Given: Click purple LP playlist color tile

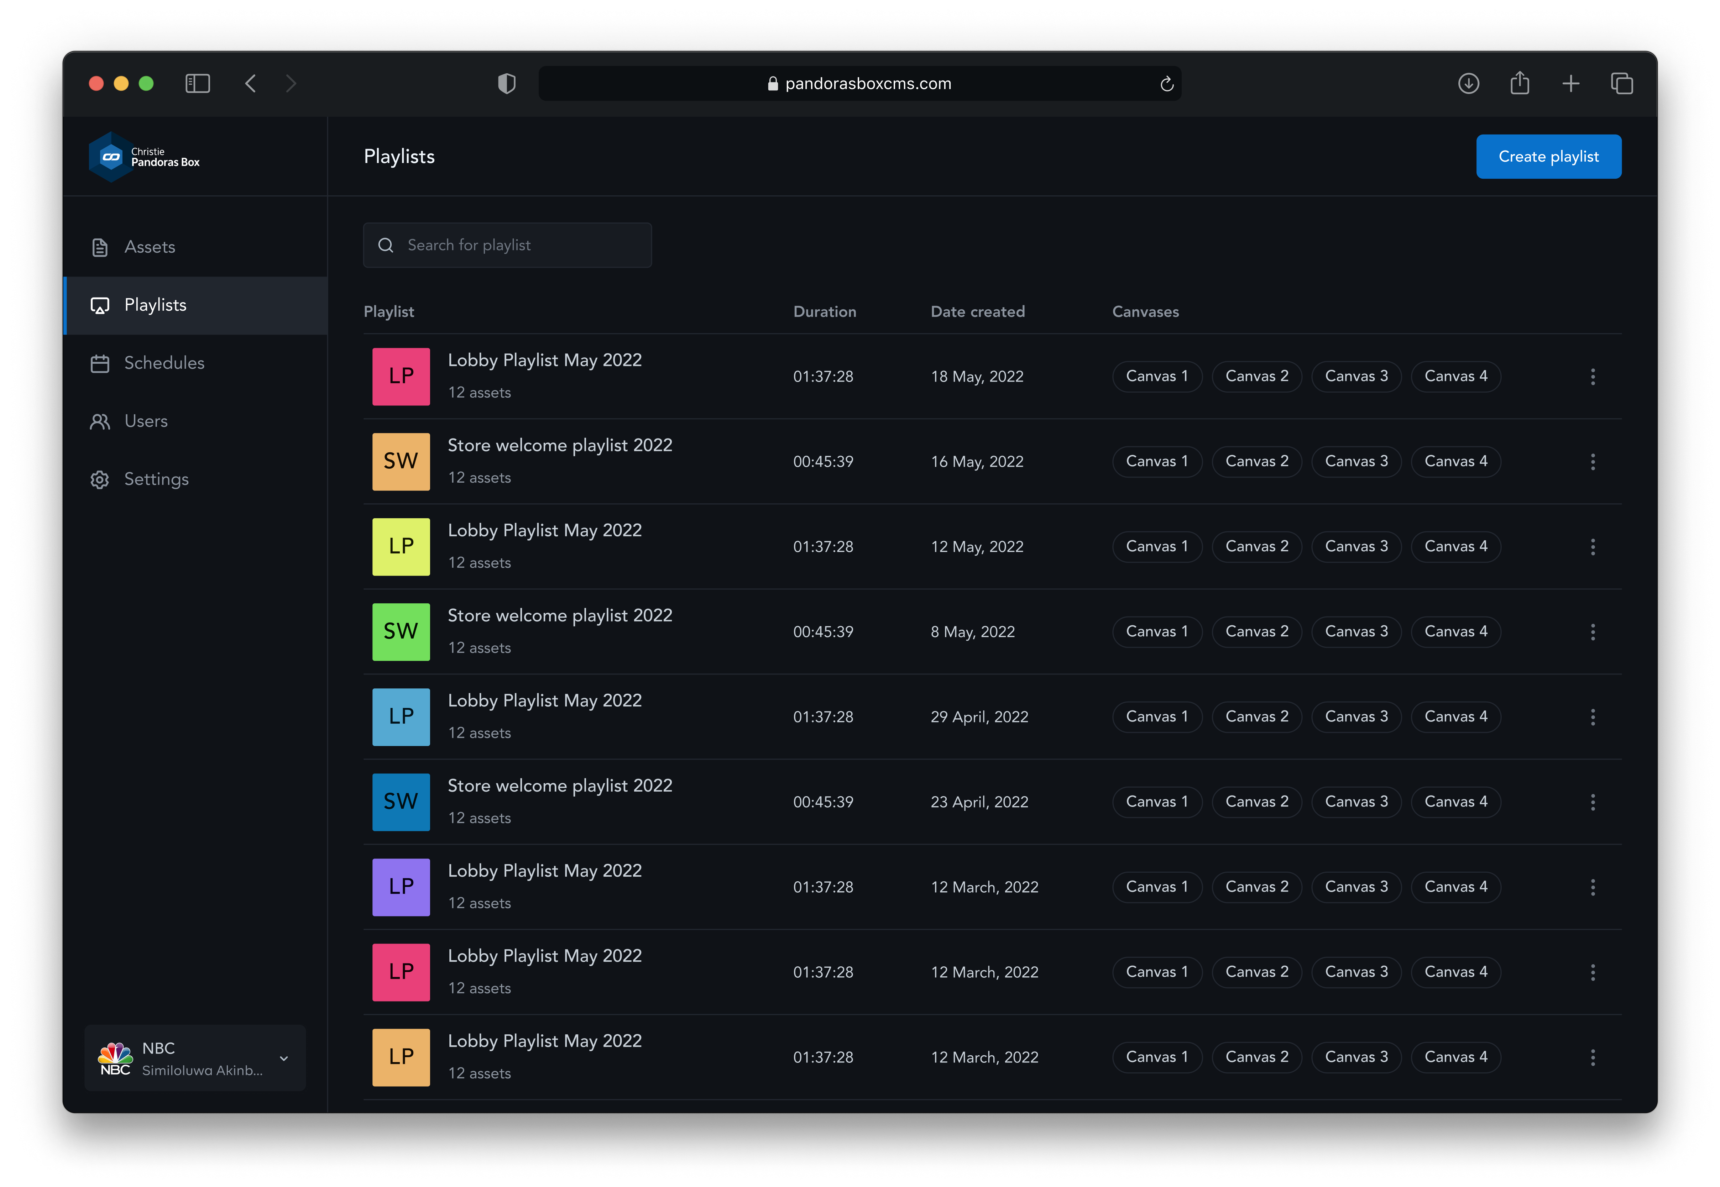Looking at the screenshot, I should tap(401, 887).
